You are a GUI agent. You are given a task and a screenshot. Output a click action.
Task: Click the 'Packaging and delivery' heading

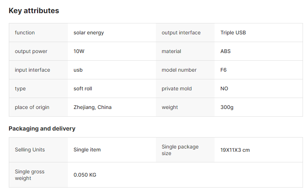[x=42, y=129]
